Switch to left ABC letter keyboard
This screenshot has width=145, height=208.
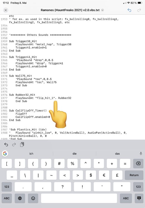[x=7, y=198]
